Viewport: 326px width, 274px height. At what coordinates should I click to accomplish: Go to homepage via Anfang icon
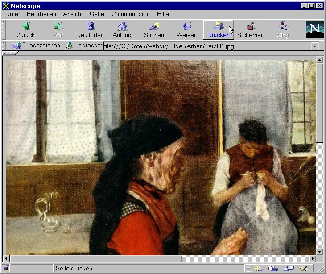(x=122, y=27)
